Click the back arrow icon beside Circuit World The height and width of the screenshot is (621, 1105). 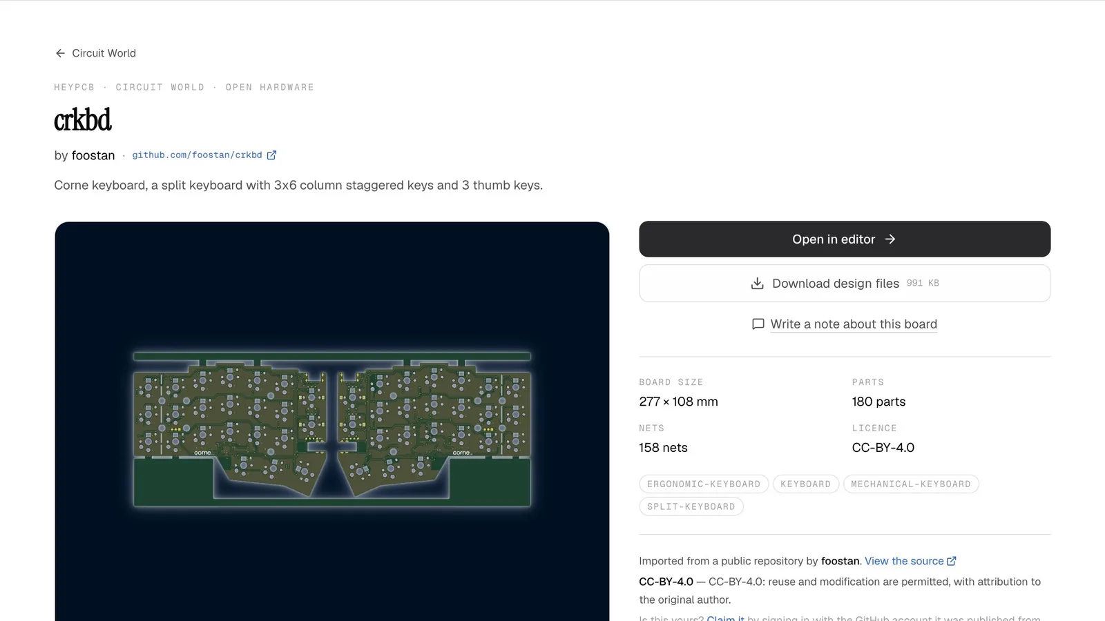click(x=60, y=53)
